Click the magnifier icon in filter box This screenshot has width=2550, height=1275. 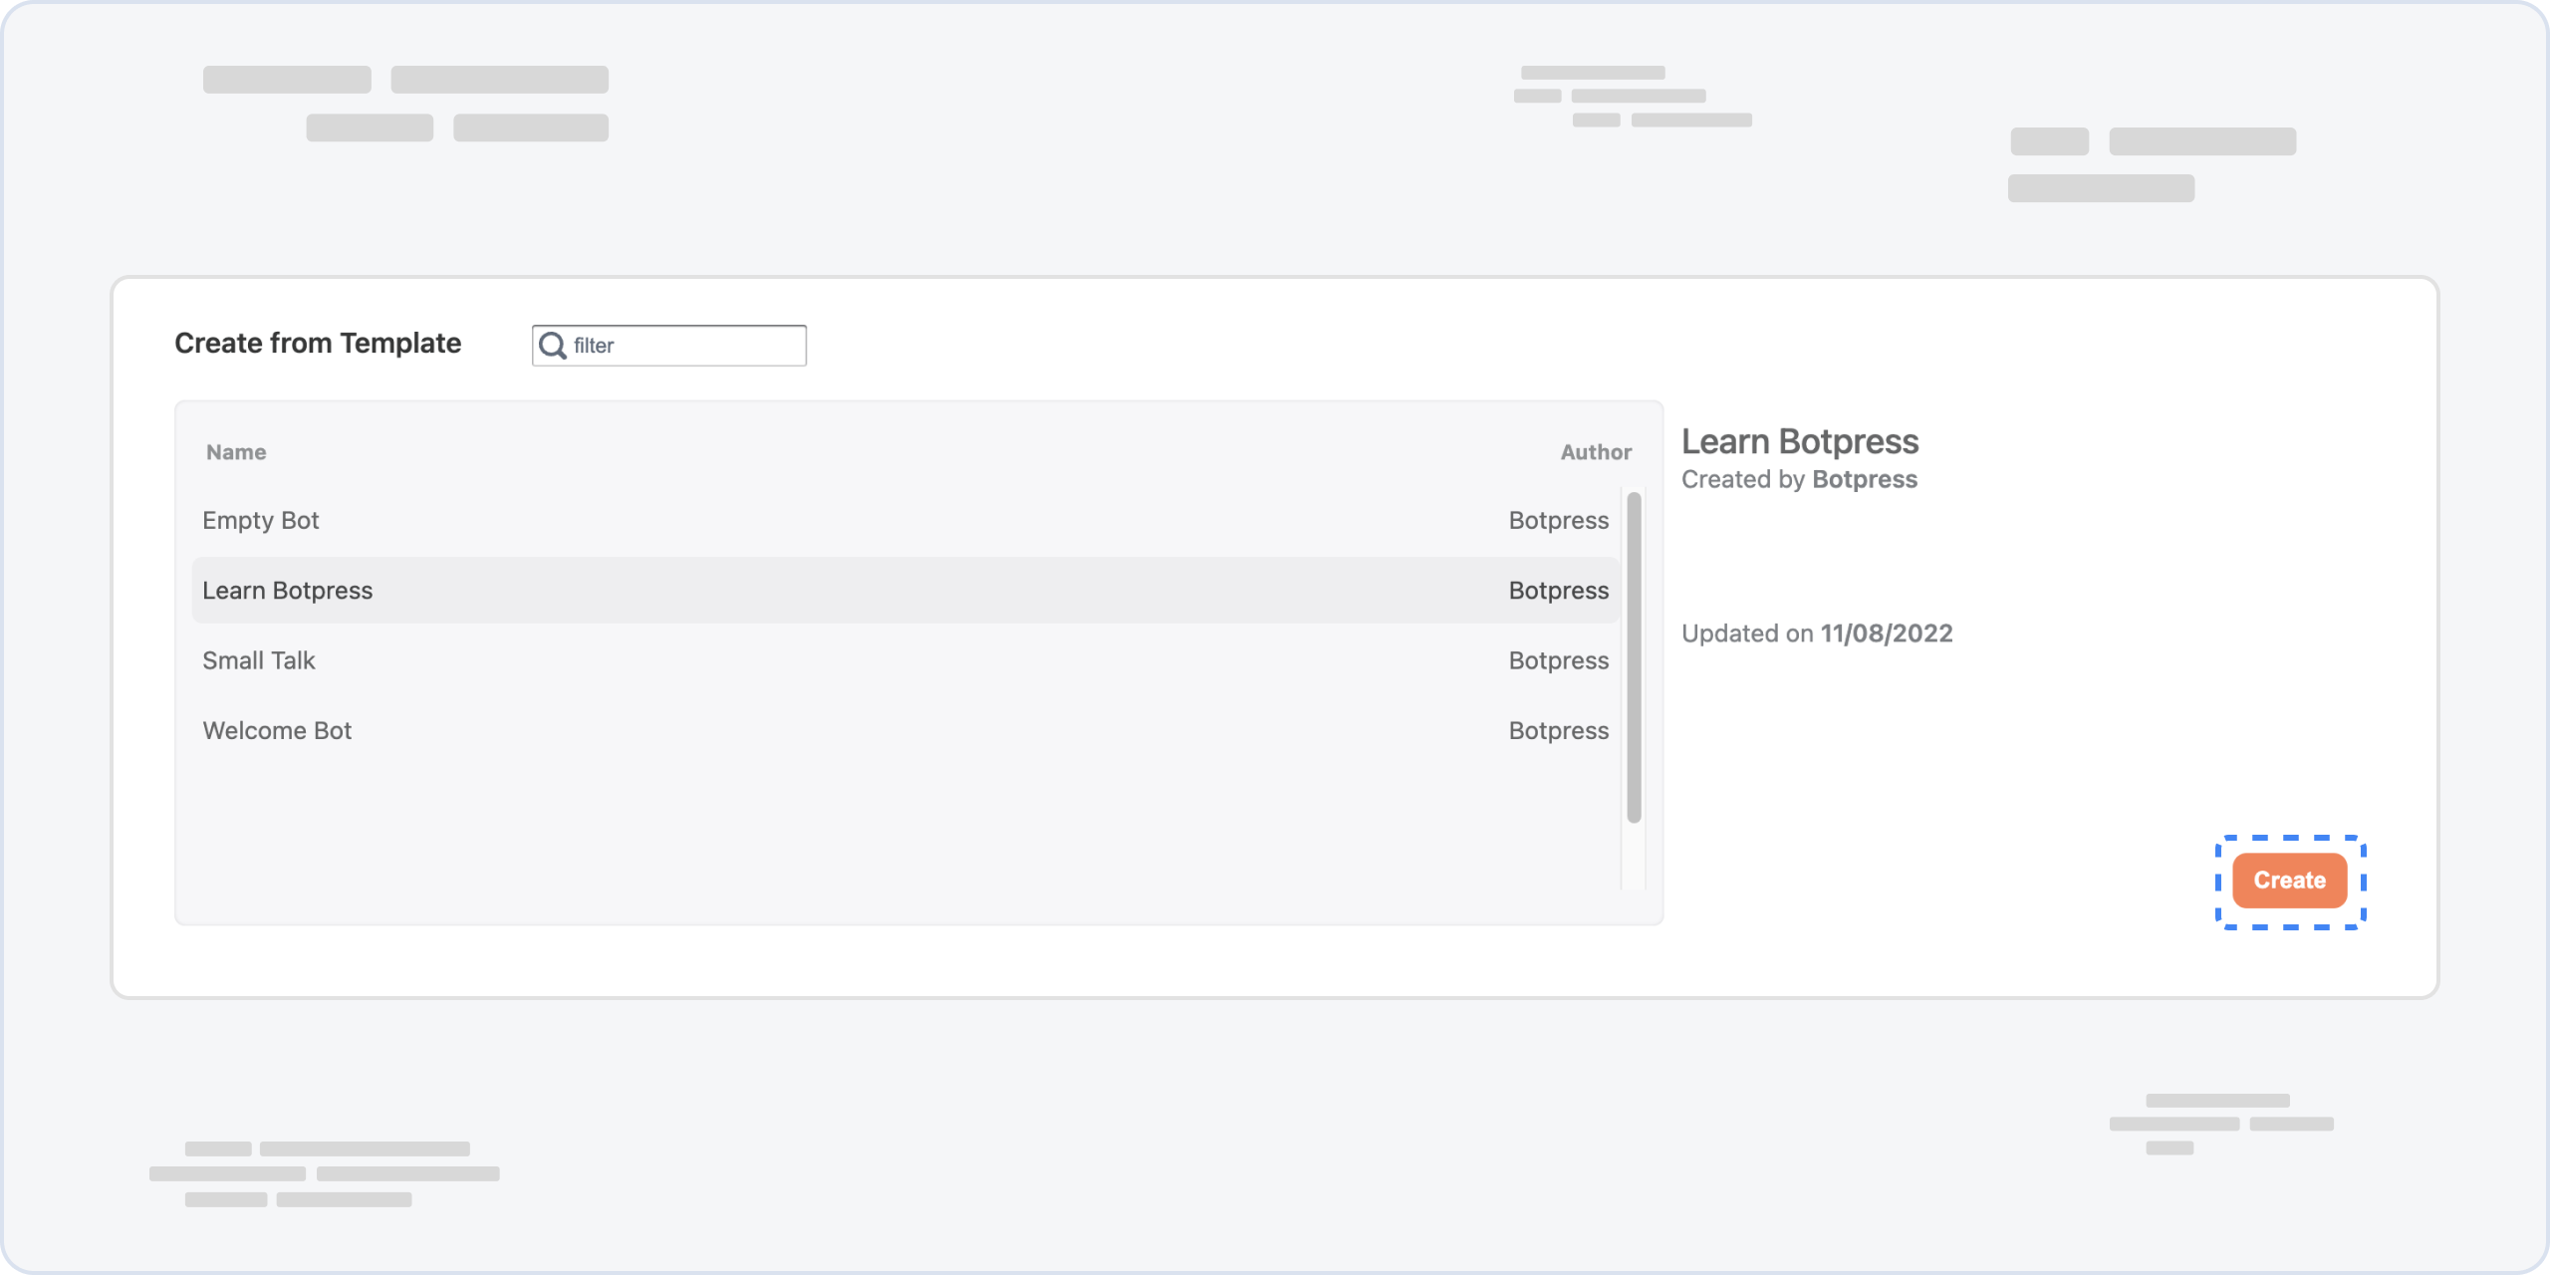pyautogui.click(x=552, y=346)
